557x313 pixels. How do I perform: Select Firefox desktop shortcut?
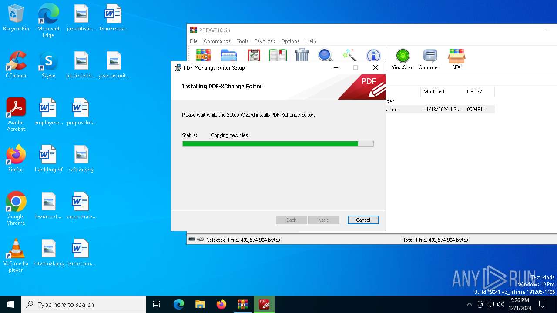16,159
